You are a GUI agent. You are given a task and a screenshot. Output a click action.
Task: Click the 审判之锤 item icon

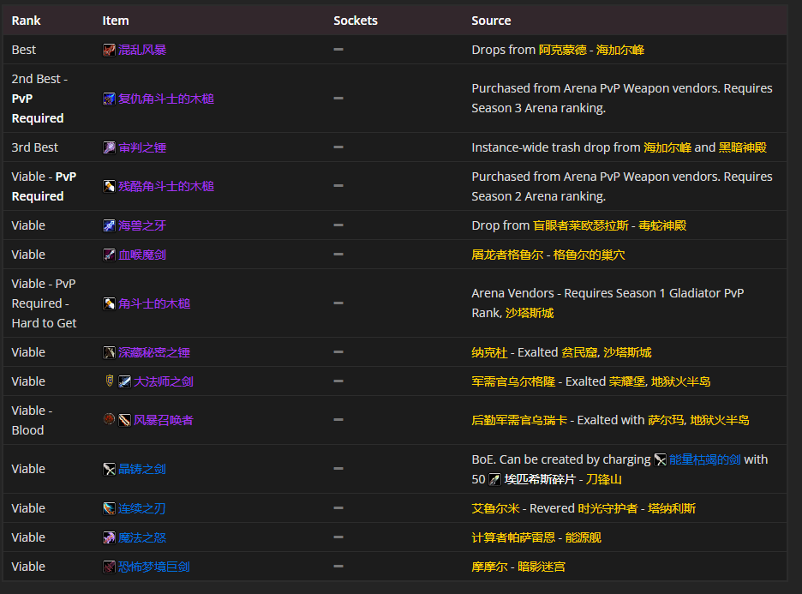[x=109, y=147]
